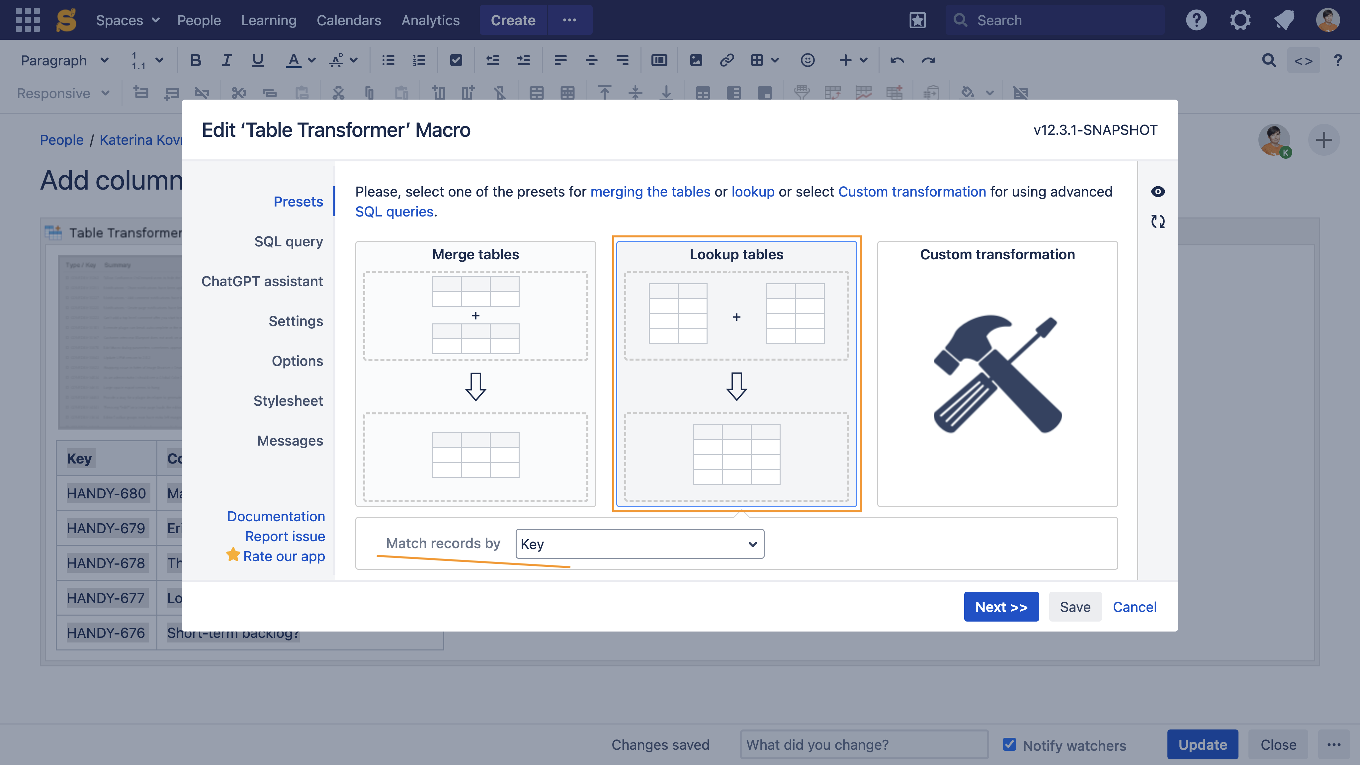The image size is (1360, 765).
Task: Pick text color A swatch
Action: click(294, 60)
